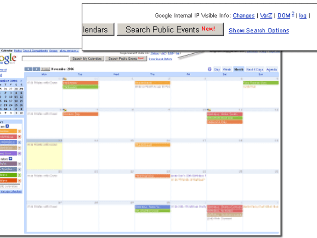Open the log link in callout
The width and height of the screenshot is (317, 238).
[303, 16]
